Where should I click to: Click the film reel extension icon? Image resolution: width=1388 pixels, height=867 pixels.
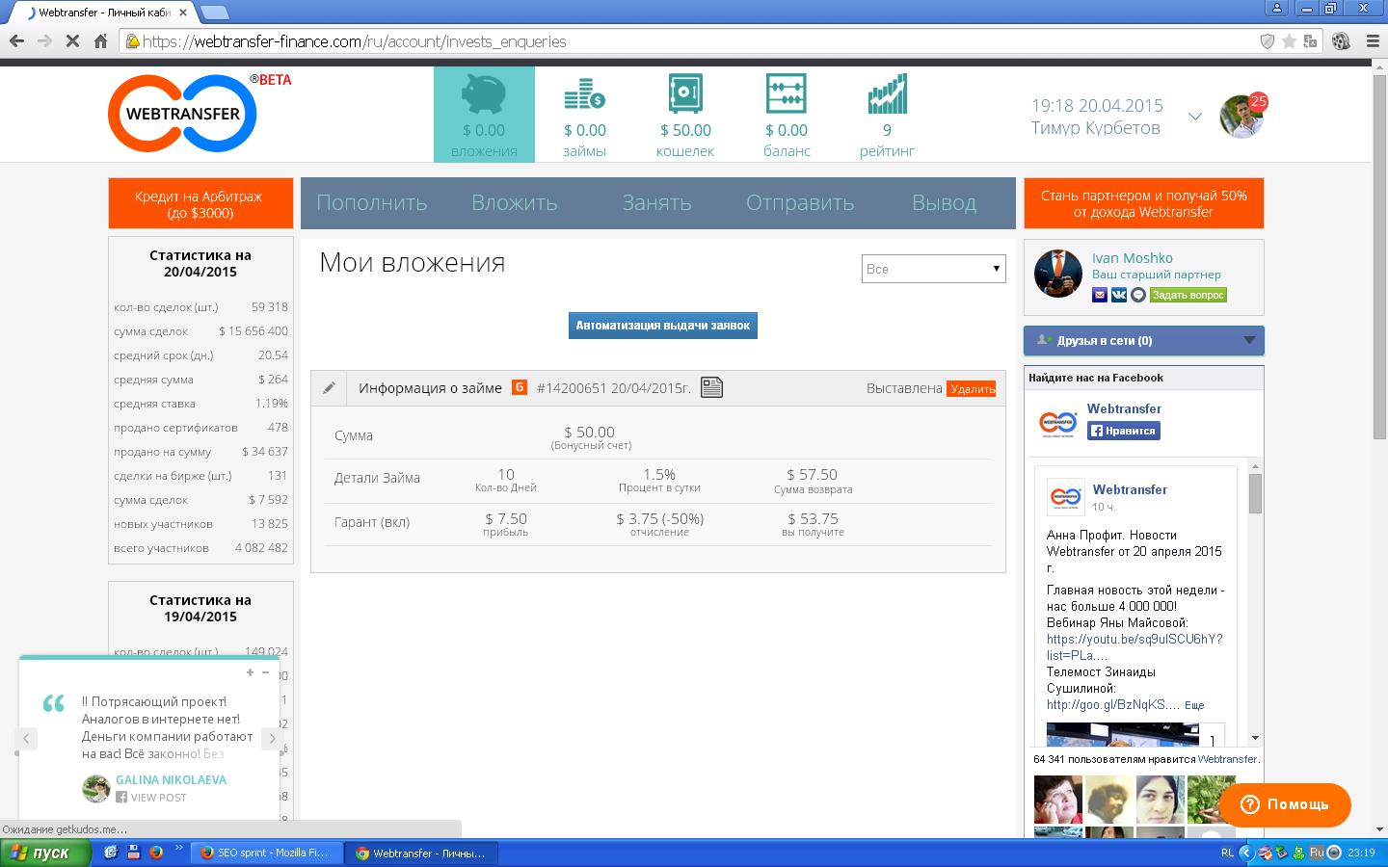click(1341, 41)
